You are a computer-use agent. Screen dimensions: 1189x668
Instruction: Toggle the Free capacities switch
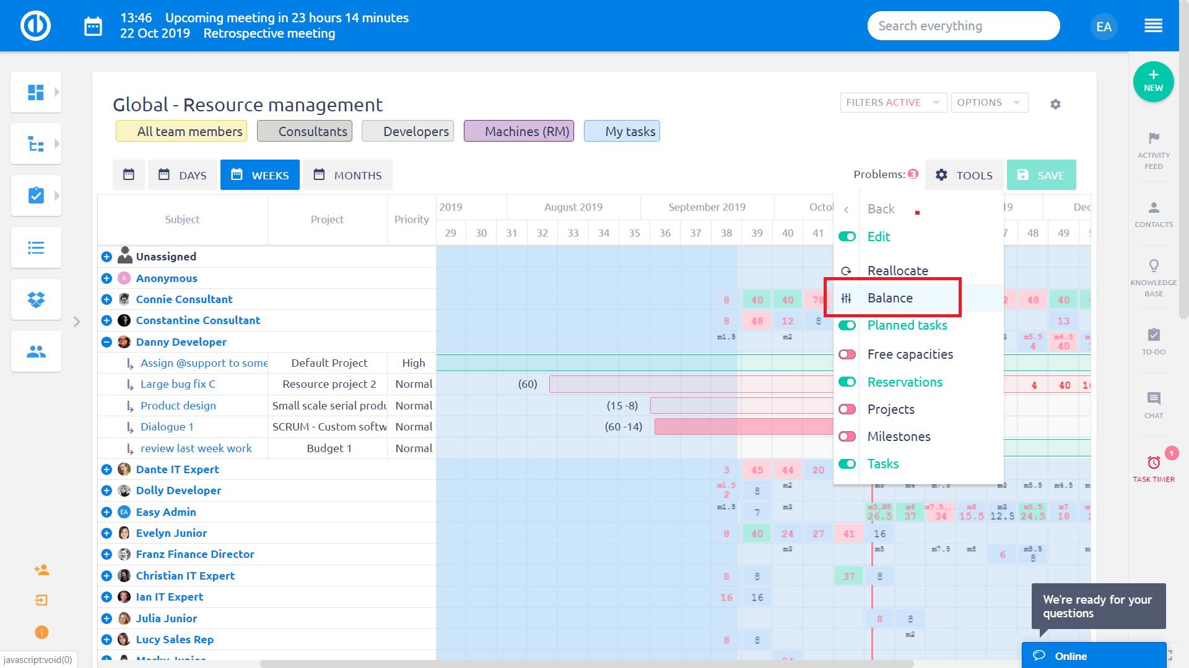point(847,354)
